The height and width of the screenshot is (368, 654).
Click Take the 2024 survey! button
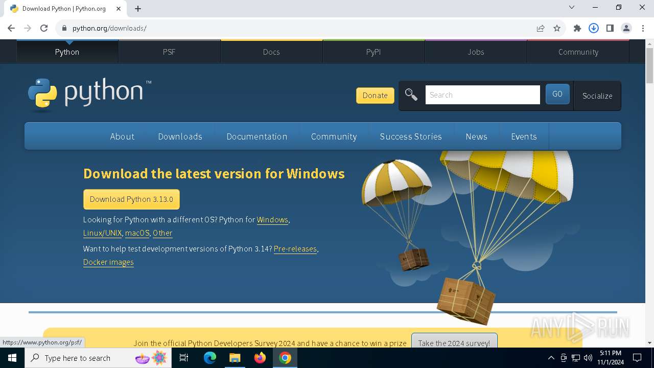454,342
